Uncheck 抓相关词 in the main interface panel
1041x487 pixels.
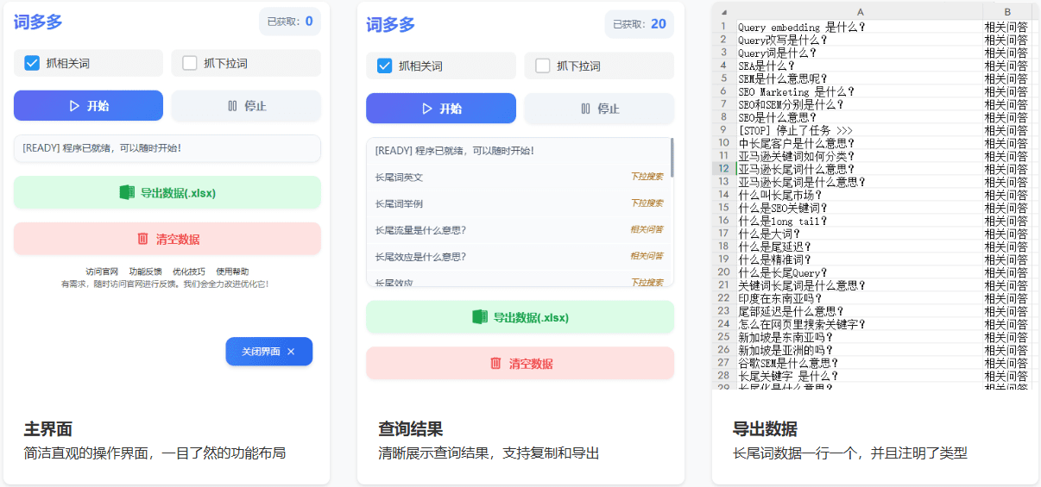click(32, 63)
